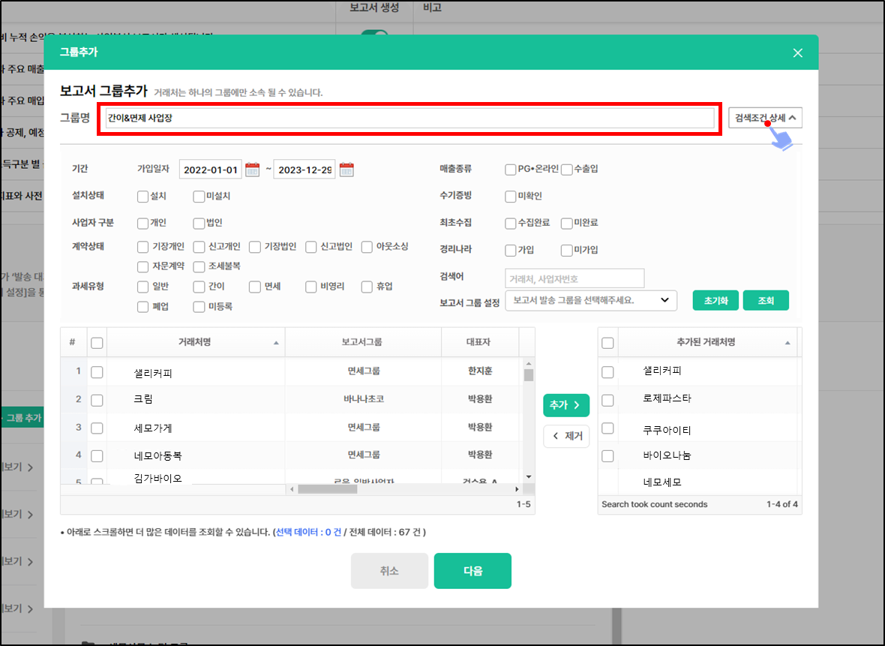Open the end date calendar picker icon
Screen dimensions: 885x646
[346, 170]
